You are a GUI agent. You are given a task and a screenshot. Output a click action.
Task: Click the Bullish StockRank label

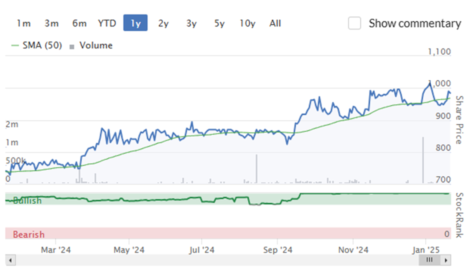click(x=27, y=200)
